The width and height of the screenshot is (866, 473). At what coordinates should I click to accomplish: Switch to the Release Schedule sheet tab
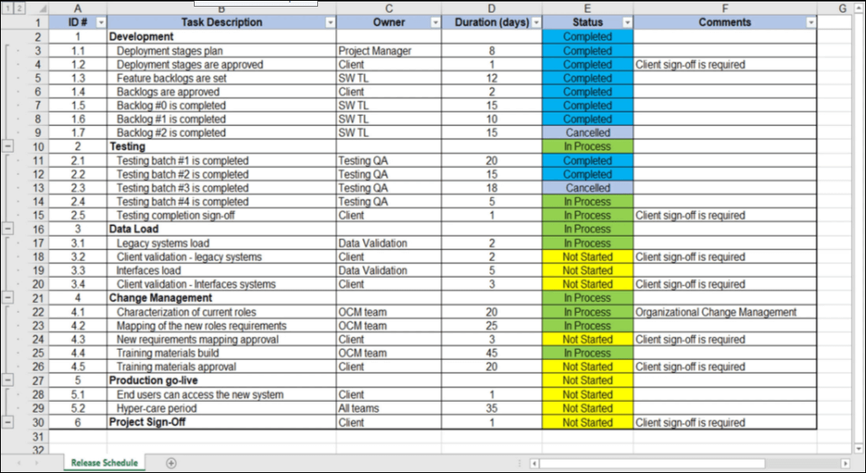click(104, 462)
